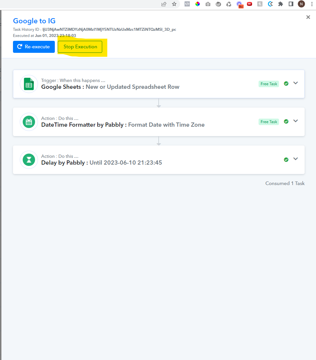Click 'Until 2023-06-10 21:23:45' delay text
316x360 pixels.
126,163
